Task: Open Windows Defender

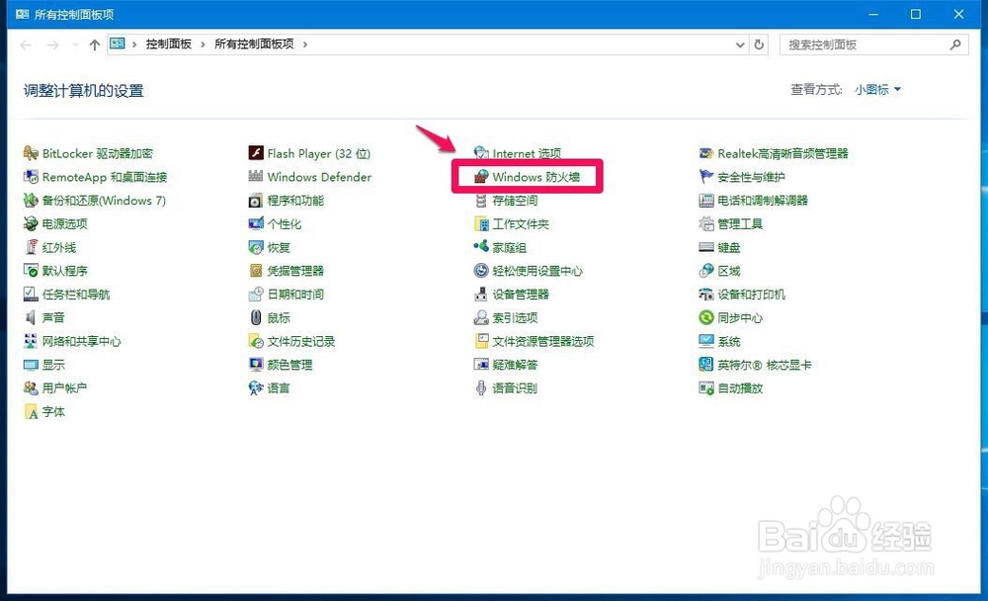Action: 318,176
